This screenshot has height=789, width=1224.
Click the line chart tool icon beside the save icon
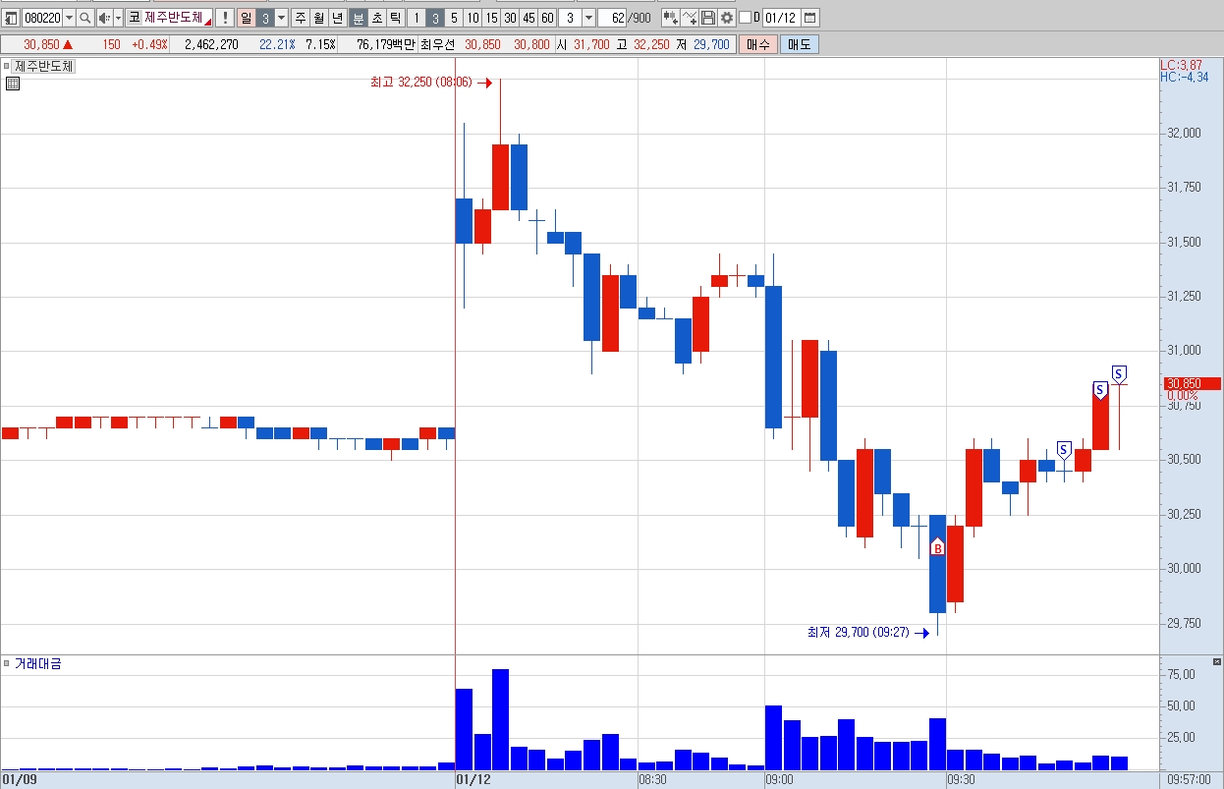tap(689, 18)
